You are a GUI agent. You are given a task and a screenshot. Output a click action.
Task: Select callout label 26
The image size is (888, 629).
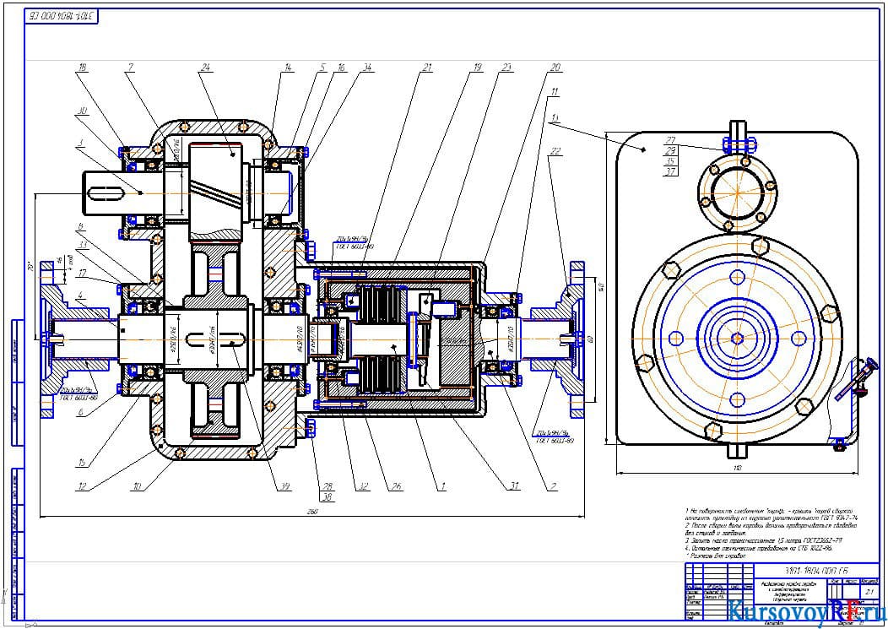click(397, 486)
